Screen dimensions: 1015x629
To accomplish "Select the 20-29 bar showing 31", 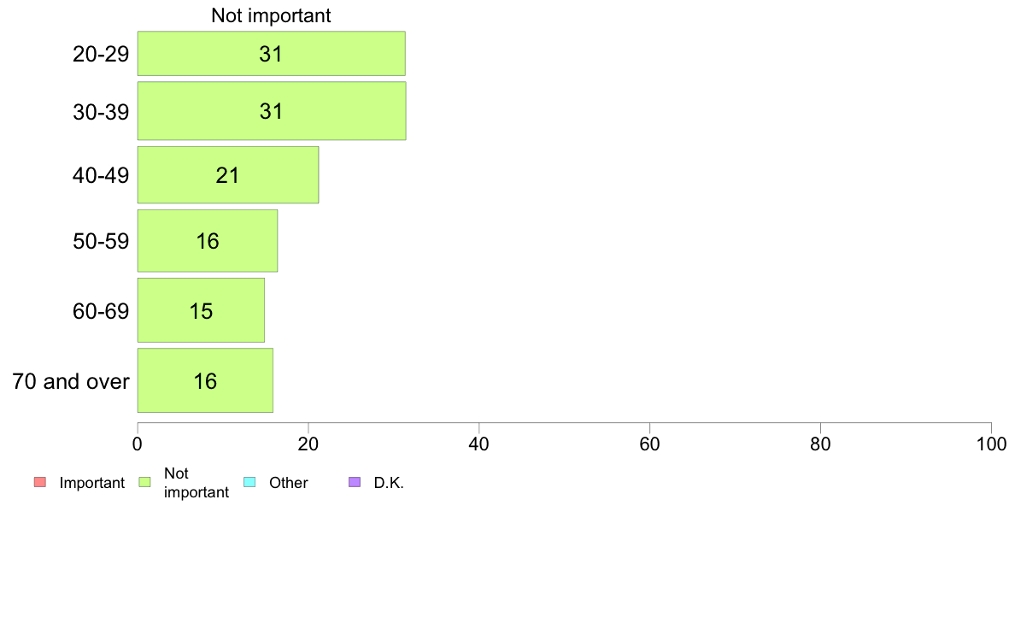I will (x=271, y=53).
